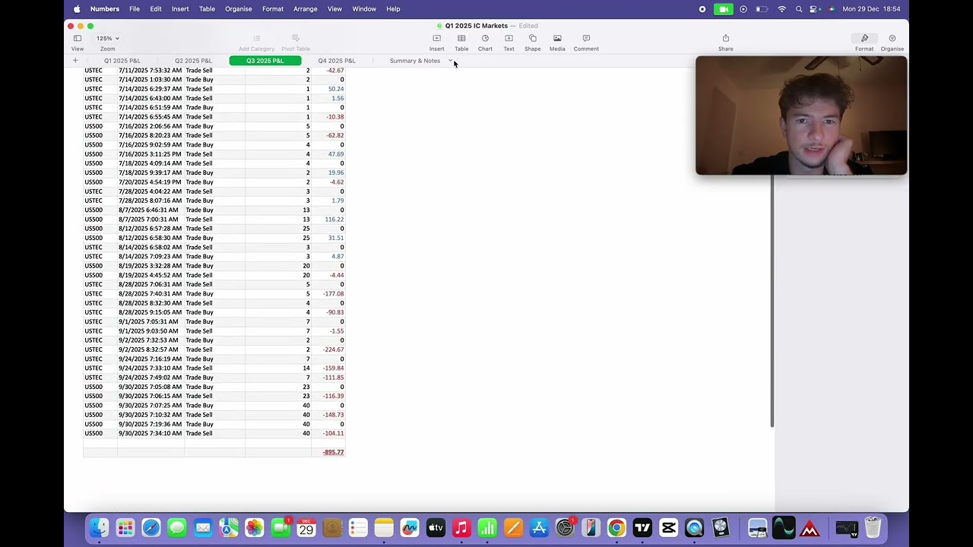This screenshot has width=973, height=547.
Task: Open the Insert menu in the menu bar
Action: [180, 9]
